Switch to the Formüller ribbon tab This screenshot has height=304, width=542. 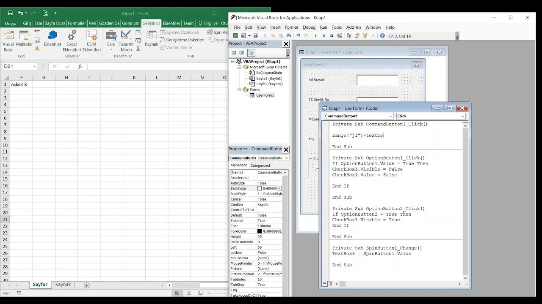point(77,23)
